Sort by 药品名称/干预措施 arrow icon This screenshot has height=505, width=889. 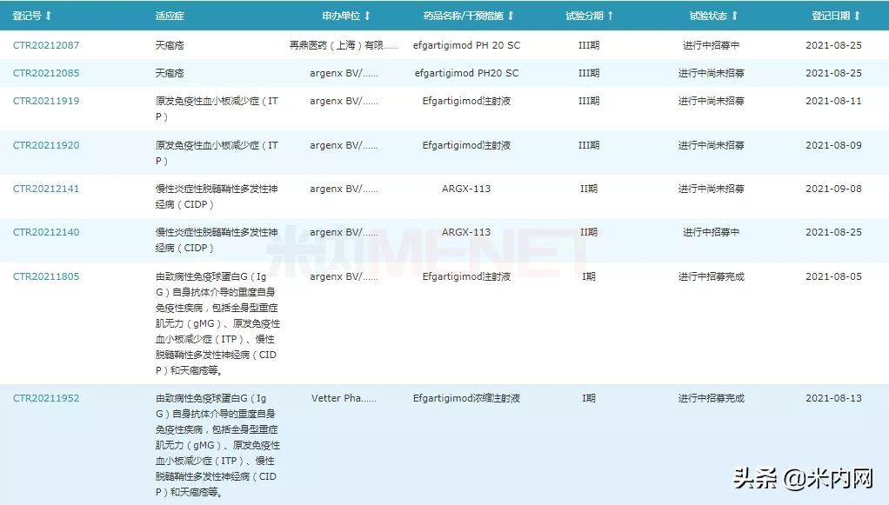tap(511, 16)
